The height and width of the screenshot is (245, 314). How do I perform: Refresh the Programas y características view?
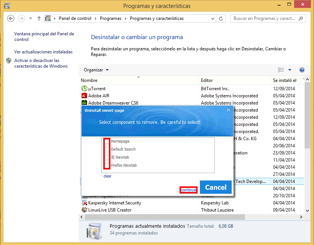coord(221,18)
